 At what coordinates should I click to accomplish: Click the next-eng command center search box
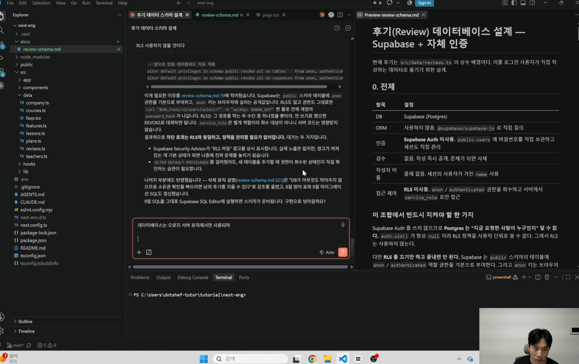[x=280, y=3]
